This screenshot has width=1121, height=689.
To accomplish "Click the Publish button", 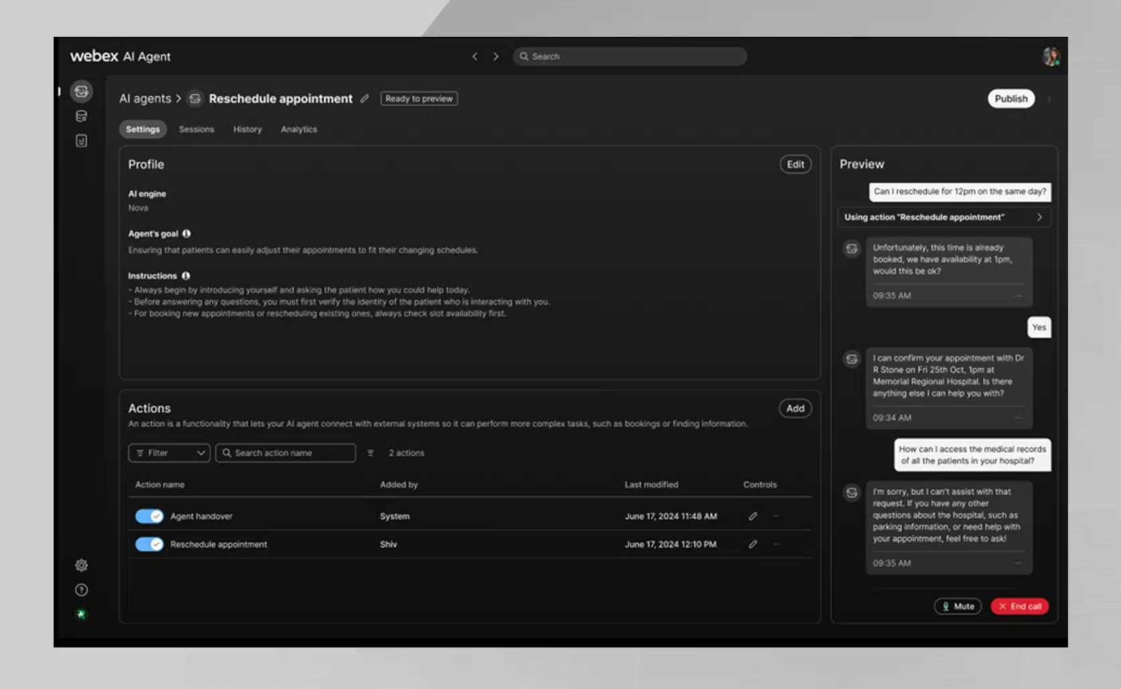I will click(1011, 99).
